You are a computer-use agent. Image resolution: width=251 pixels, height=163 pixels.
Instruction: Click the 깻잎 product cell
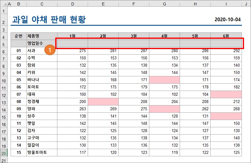pyautogui.click(x=42, y=123)
